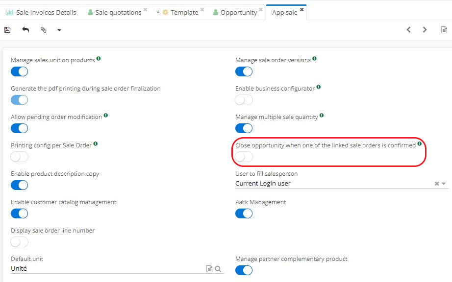Click the info icon beside Enable business configurator
Screen dimensions: 452x282
click(319, 87)
